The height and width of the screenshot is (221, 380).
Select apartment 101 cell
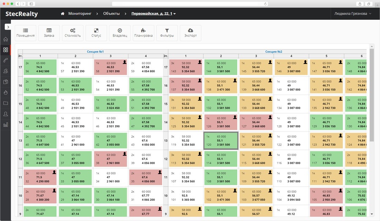click(x=185, y=196)
